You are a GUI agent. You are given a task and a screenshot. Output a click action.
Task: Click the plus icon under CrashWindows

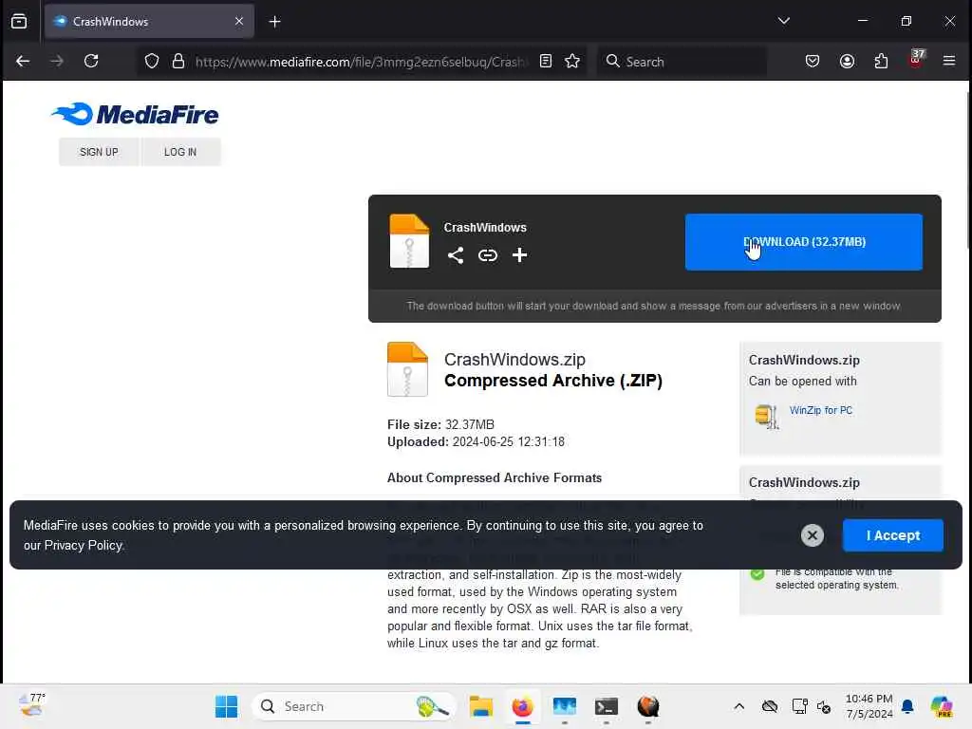pyautogui.click(x=519, y=254)
